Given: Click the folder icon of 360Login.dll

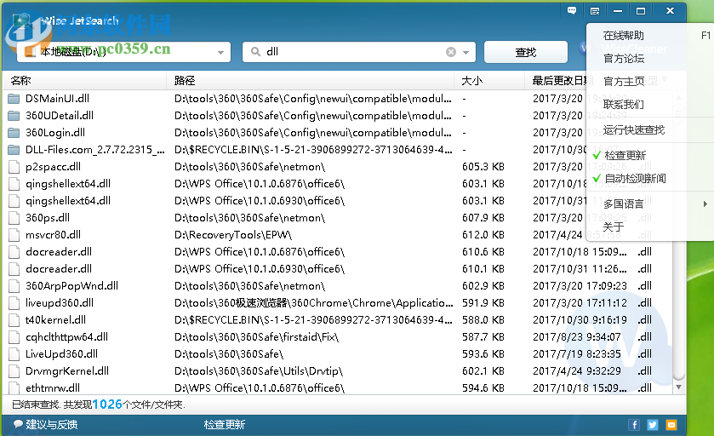Looking at the screenshot, I should (14, 133).
